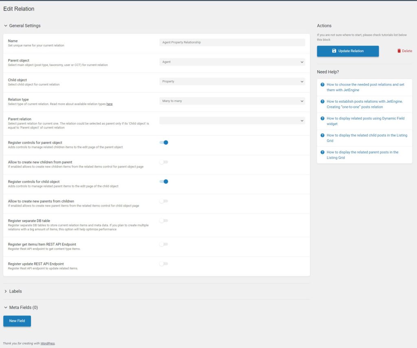The image size is (417, 348).
Task: Collapse the General Settings section
Action: pos(24,26)
